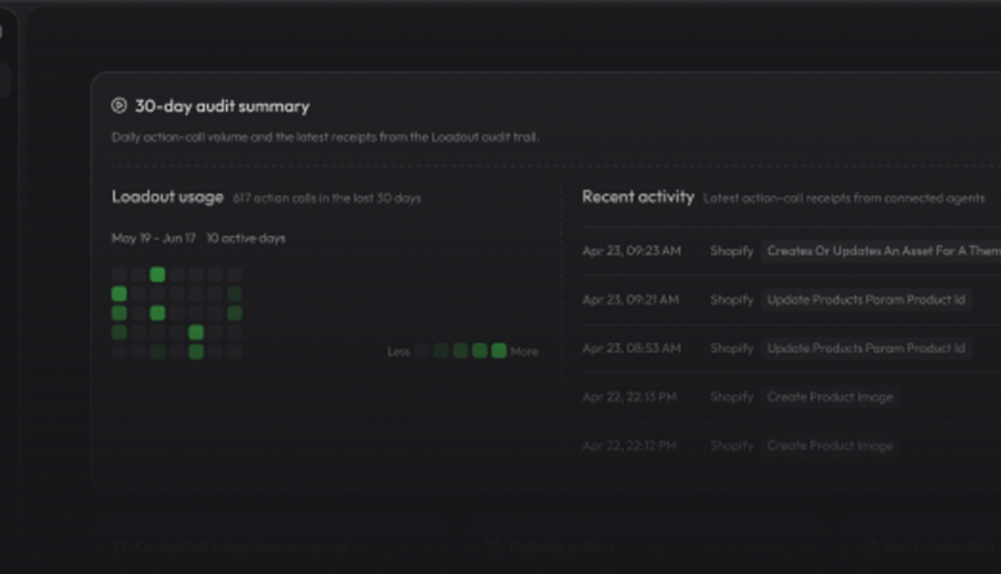Screen dimensions: 1001x574
Task: Open the Creates Or Updates An Asset tag
Action: click(881, 251)
